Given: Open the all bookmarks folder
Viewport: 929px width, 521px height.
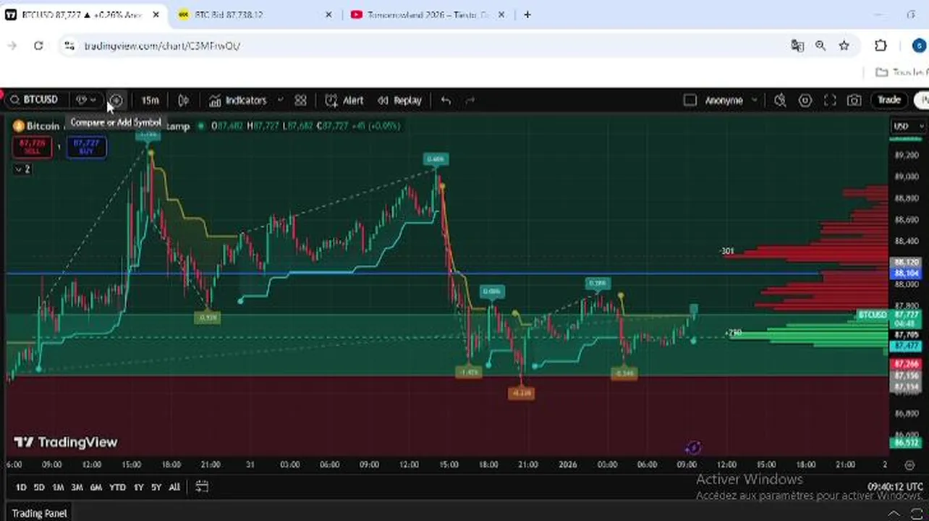Looking at the screenshot, I should (901, 72).
